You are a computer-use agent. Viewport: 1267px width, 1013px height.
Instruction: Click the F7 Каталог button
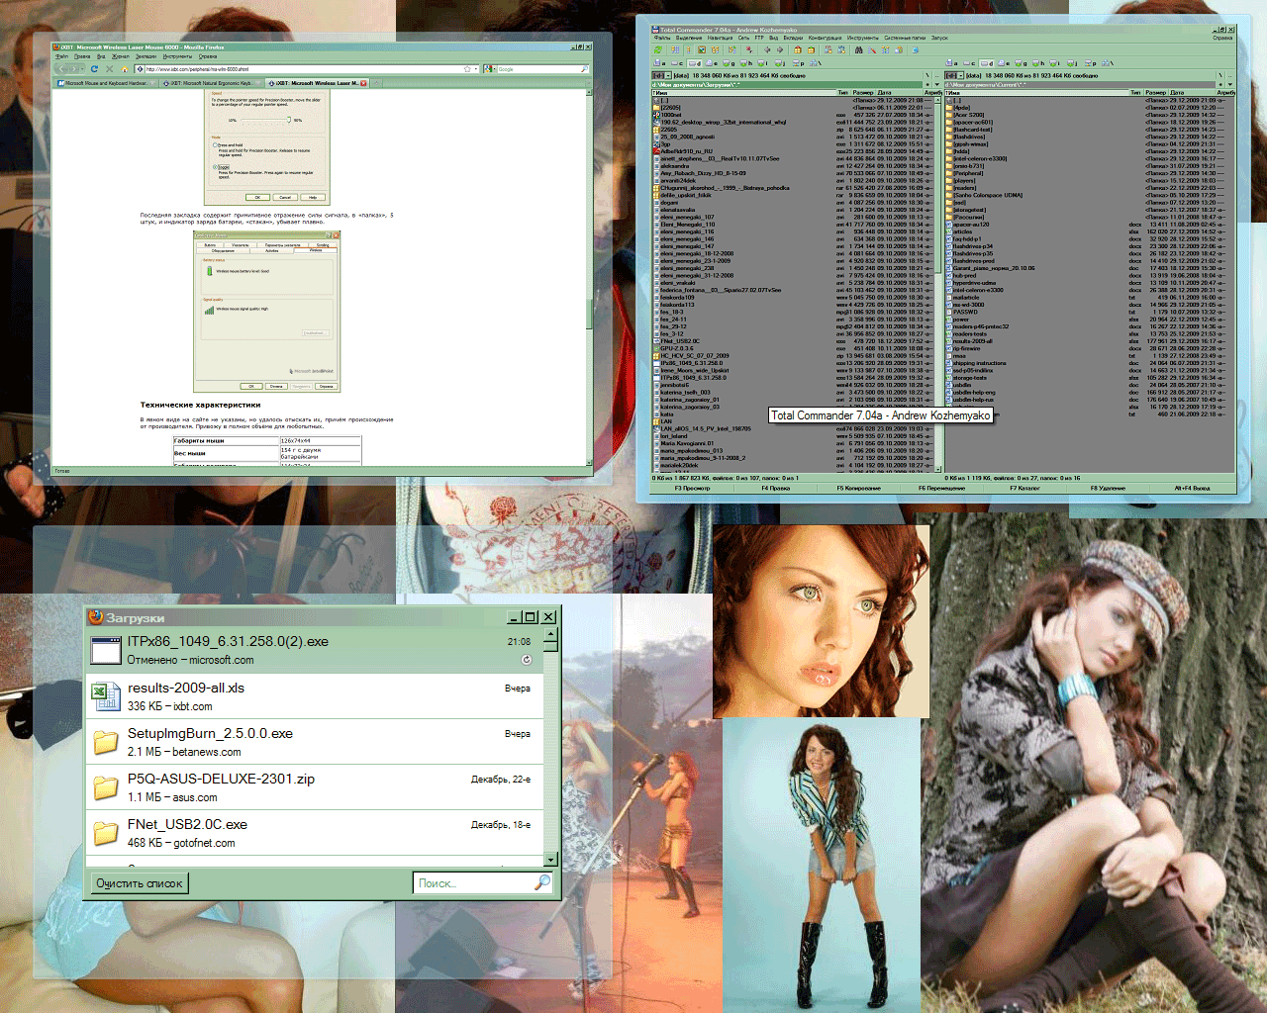click(1024, 488)
